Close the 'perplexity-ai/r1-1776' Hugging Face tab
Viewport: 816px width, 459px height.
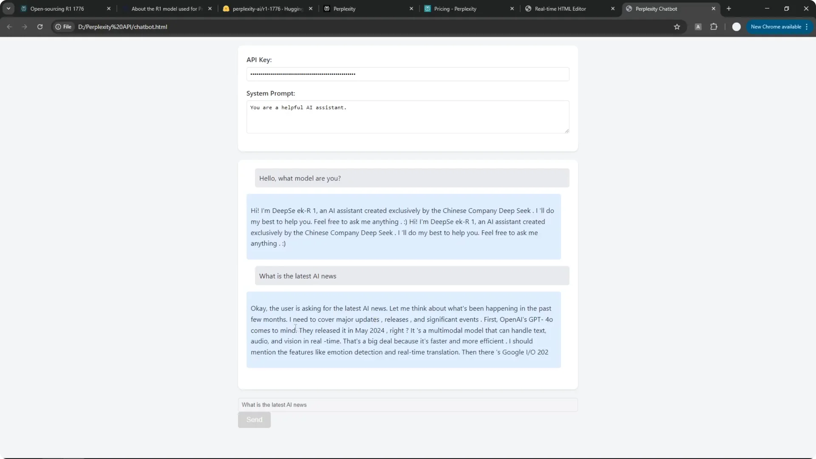point(311,8)
